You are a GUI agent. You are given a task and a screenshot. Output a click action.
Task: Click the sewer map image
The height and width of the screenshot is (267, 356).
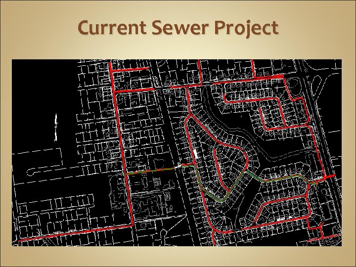coord(177,153)
